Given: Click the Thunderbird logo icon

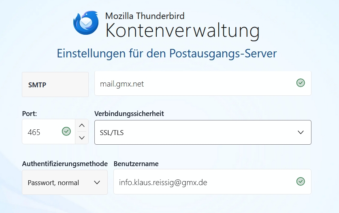Looking at the screenshot, I should point(86,23).
